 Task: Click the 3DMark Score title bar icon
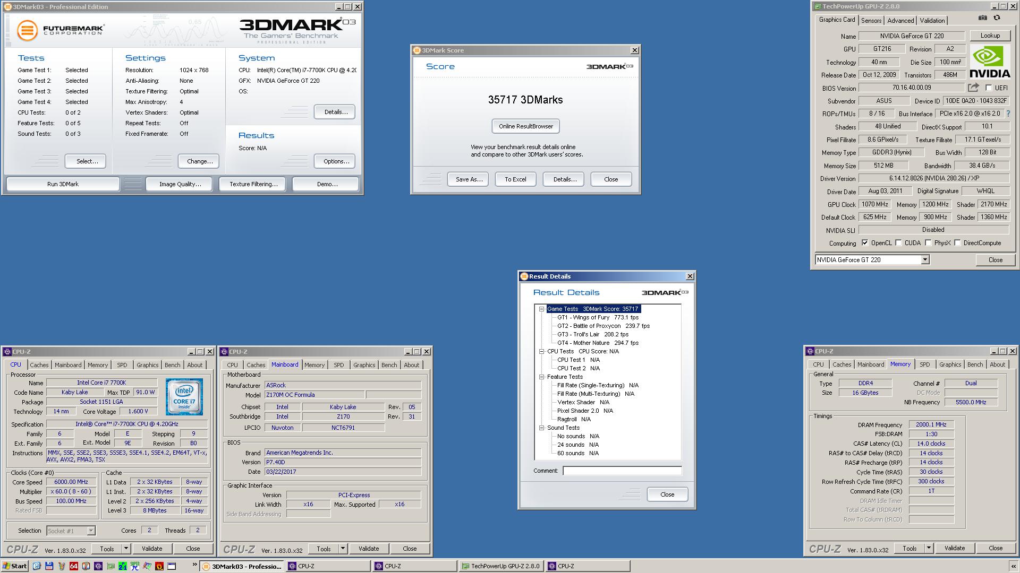pyautogui.click(x=417, y=50)
